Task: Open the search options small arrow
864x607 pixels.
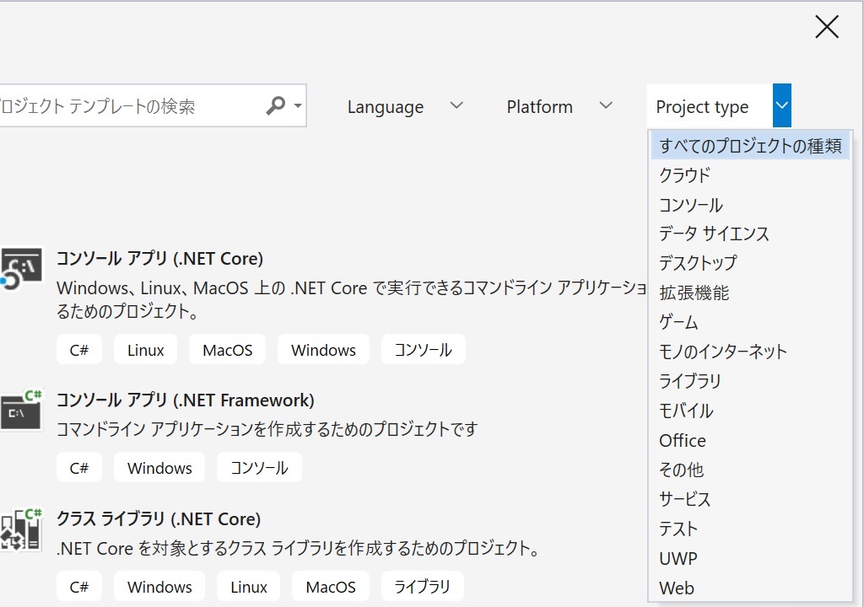Action: click(x=298, y=105)
